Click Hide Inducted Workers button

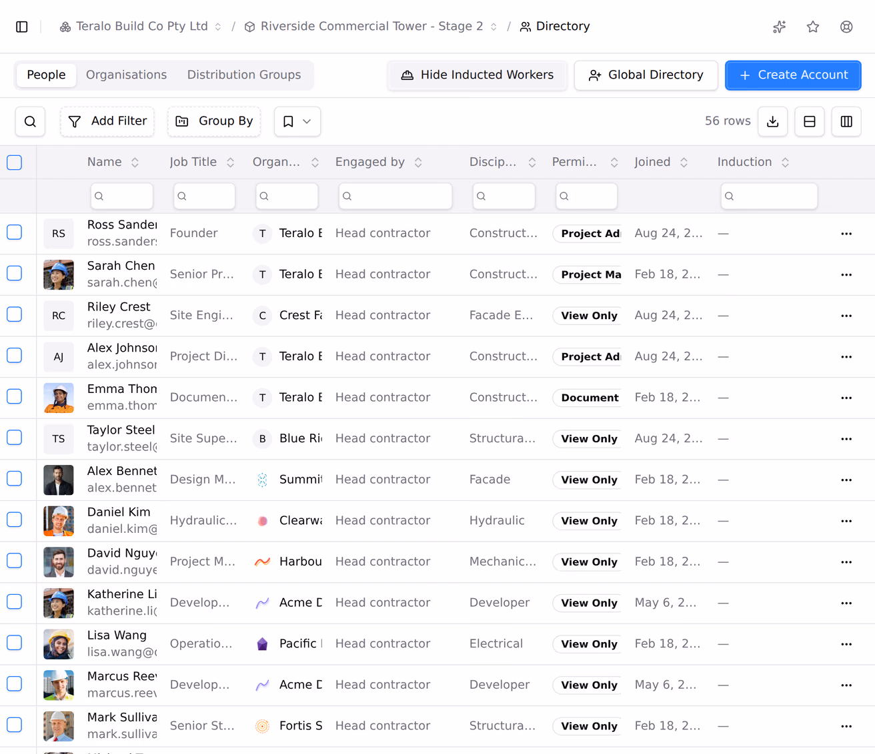(478, 75)
